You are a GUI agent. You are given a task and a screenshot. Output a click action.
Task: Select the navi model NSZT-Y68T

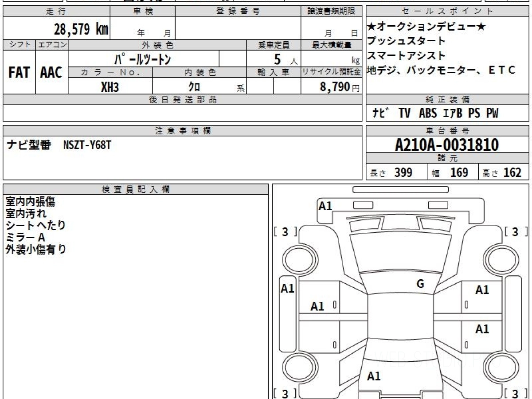click(x=87, y=145)
